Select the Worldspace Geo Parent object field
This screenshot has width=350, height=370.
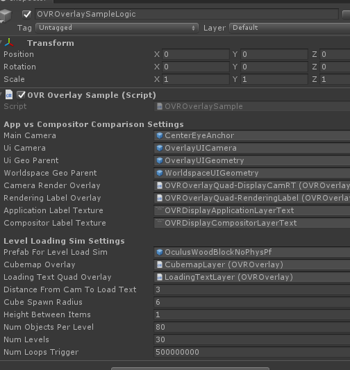click(x=252, y=173)
